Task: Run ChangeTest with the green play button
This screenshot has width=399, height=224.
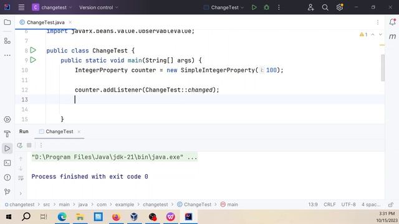Action: pos(254,7)
